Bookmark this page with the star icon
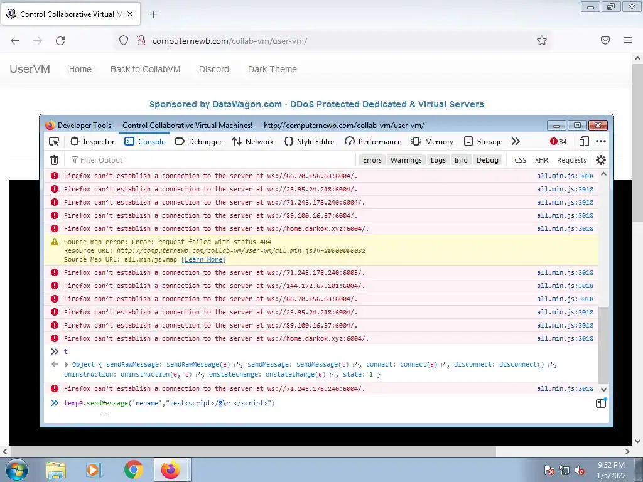The height and width of the screenshot is (482, 643). [x=542, y=40]
